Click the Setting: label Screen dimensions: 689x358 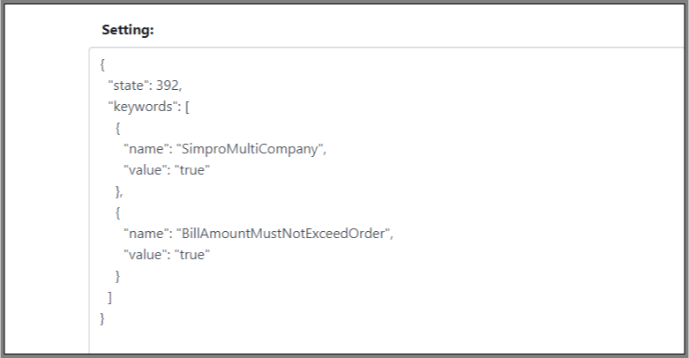click(128, 30)
